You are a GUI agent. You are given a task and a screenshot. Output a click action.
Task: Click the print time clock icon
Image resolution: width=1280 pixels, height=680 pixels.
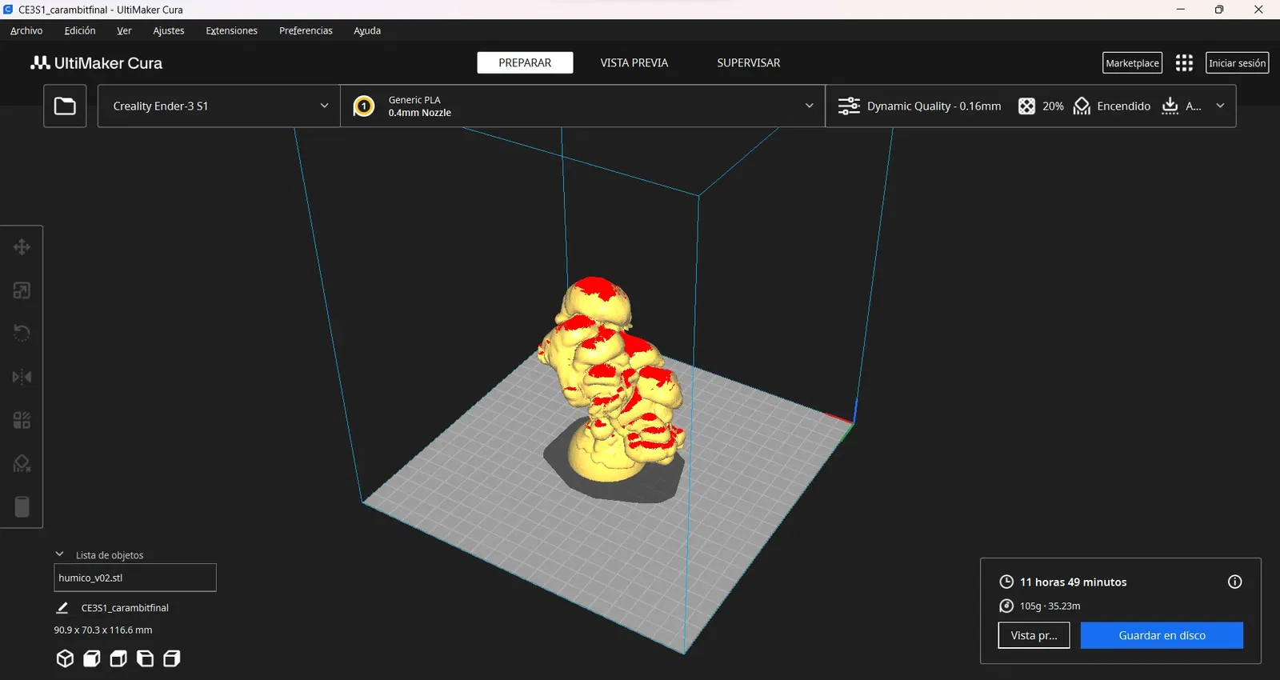1006,582
